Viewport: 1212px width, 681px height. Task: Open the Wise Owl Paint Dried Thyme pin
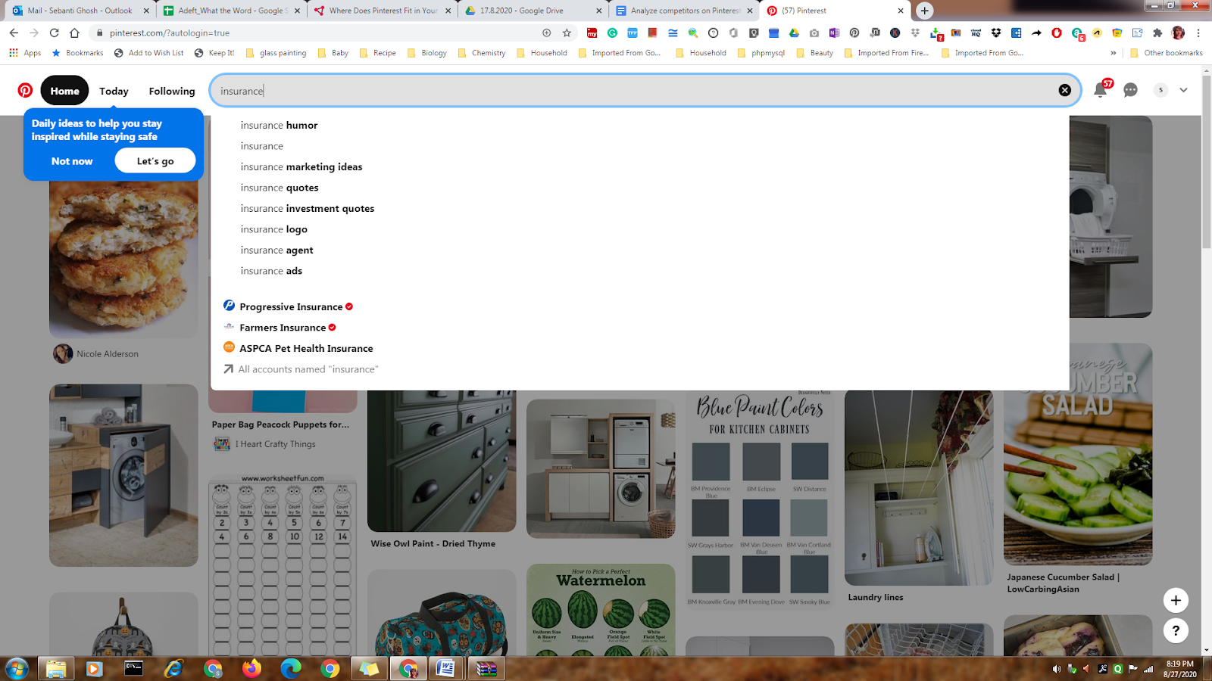442,460
